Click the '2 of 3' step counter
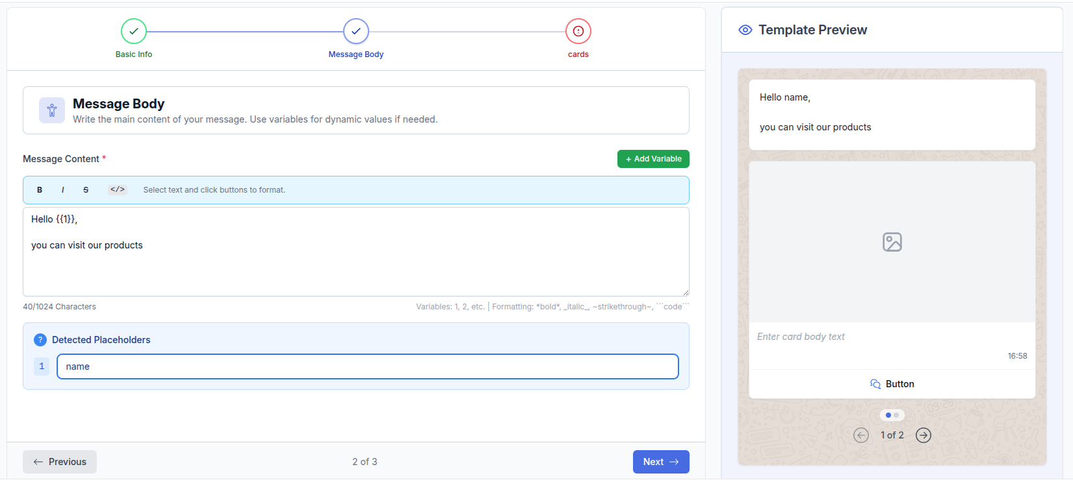 pyautogui.click(x=365, y=462)
